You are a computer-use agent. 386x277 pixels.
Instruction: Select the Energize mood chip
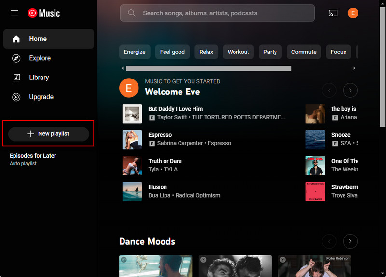(x=135, y=52)
